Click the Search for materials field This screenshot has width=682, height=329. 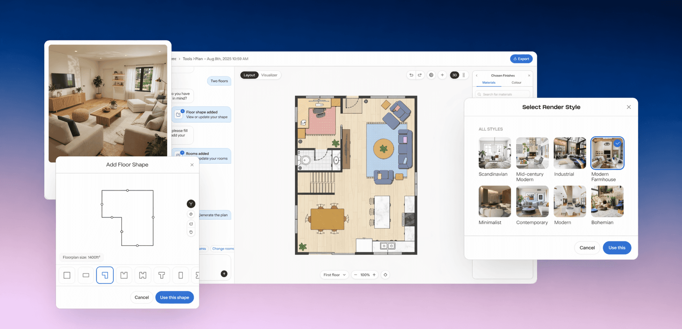coord(502,94)
